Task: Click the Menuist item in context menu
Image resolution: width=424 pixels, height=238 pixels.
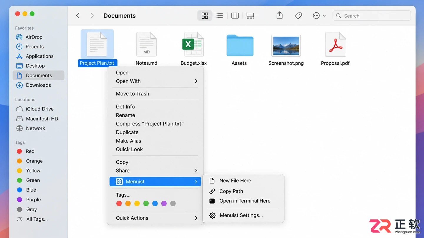Action: (155, 182)
